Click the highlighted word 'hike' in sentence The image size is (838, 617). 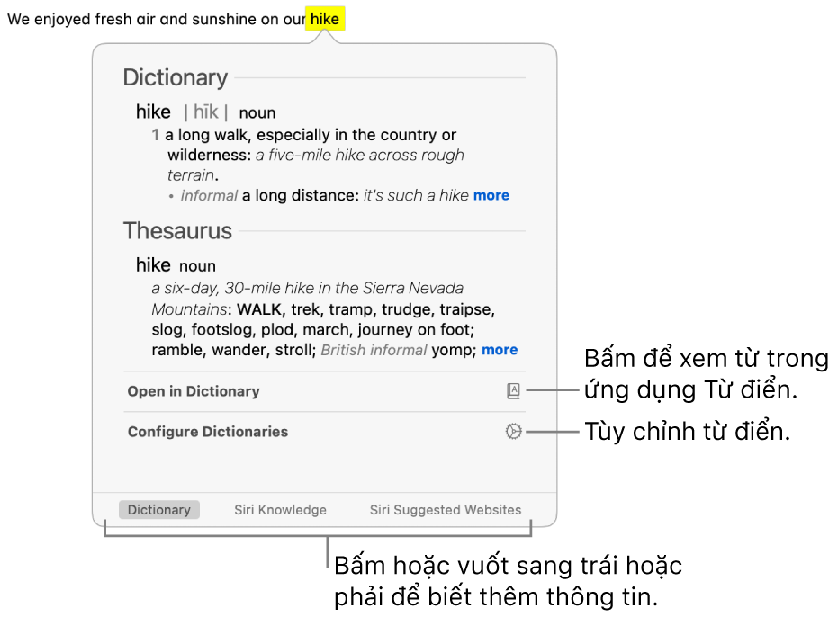click(x=325, y=19)
